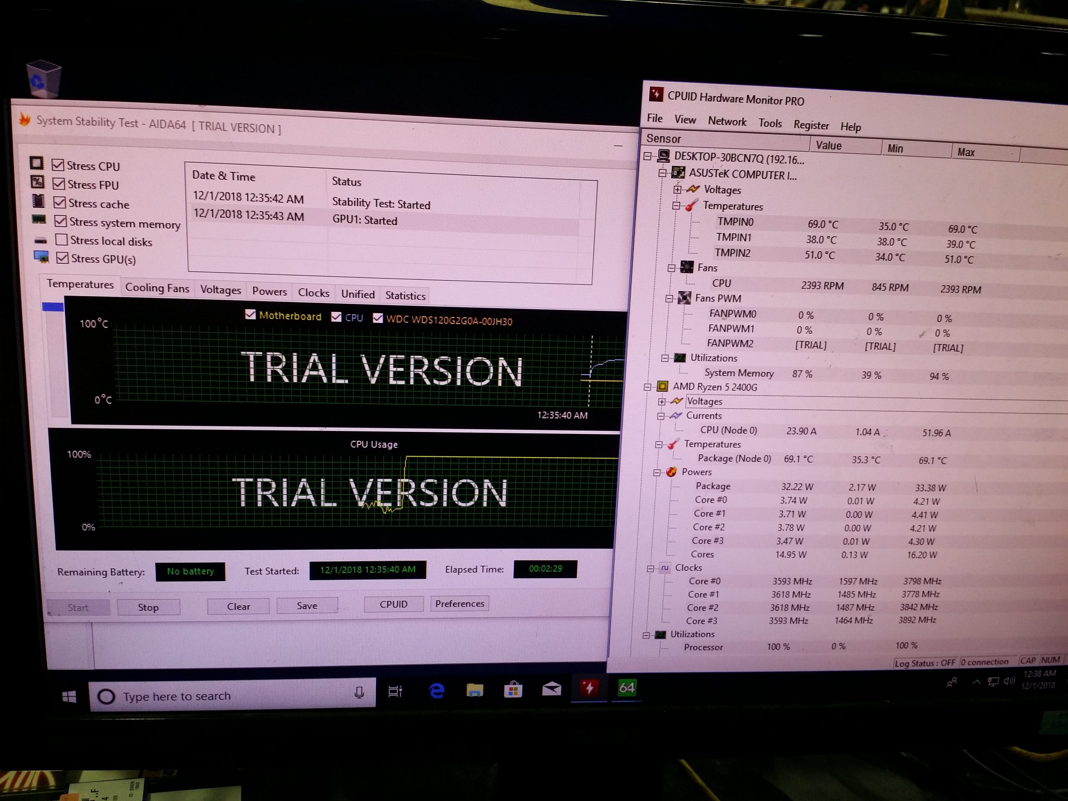The height and width of the screenshot is (801, 1068).
Task: Click the microphone icon in the search box
Action: click(359, 693)
